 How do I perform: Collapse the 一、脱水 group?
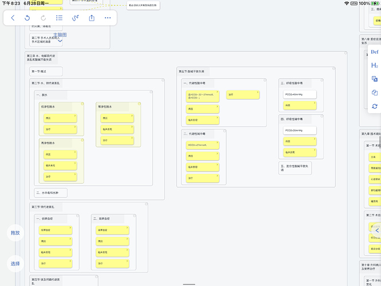151,92
